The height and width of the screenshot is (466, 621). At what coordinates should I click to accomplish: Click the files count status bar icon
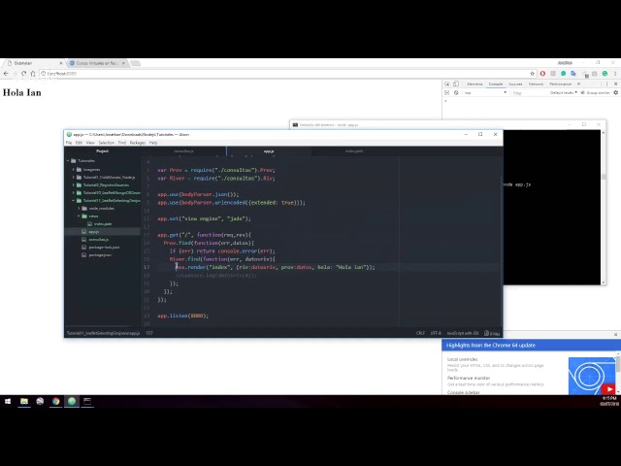coord(492,333)
